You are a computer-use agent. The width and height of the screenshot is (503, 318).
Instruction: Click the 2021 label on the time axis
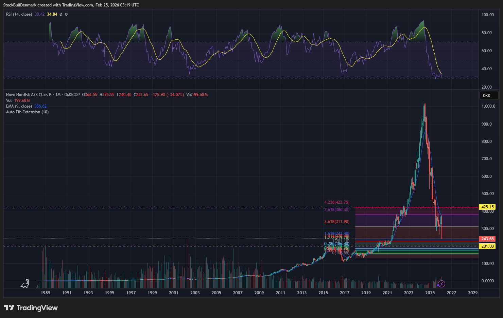[387, 293]
